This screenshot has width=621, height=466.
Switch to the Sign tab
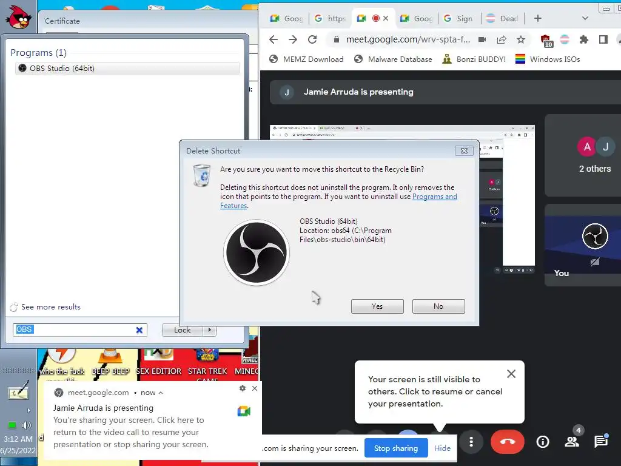coord(458,18)
